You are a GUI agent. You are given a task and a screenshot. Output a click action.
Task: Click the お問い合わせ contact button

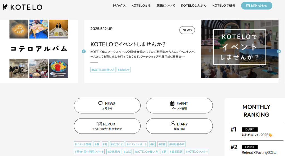[256, 6]
